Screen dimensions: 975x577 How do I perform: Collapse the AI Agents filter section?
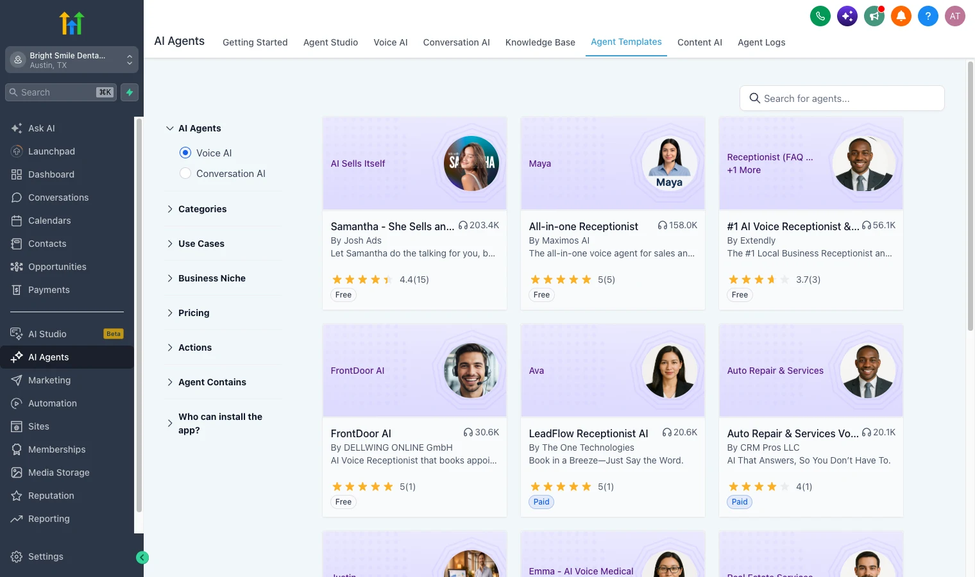[193, 128]
